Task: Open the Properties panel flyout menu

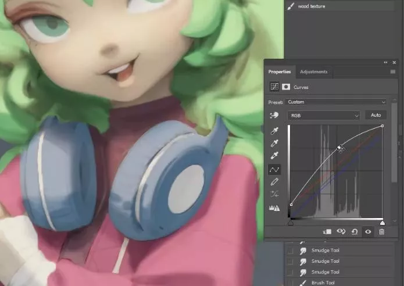Action: 392,71
